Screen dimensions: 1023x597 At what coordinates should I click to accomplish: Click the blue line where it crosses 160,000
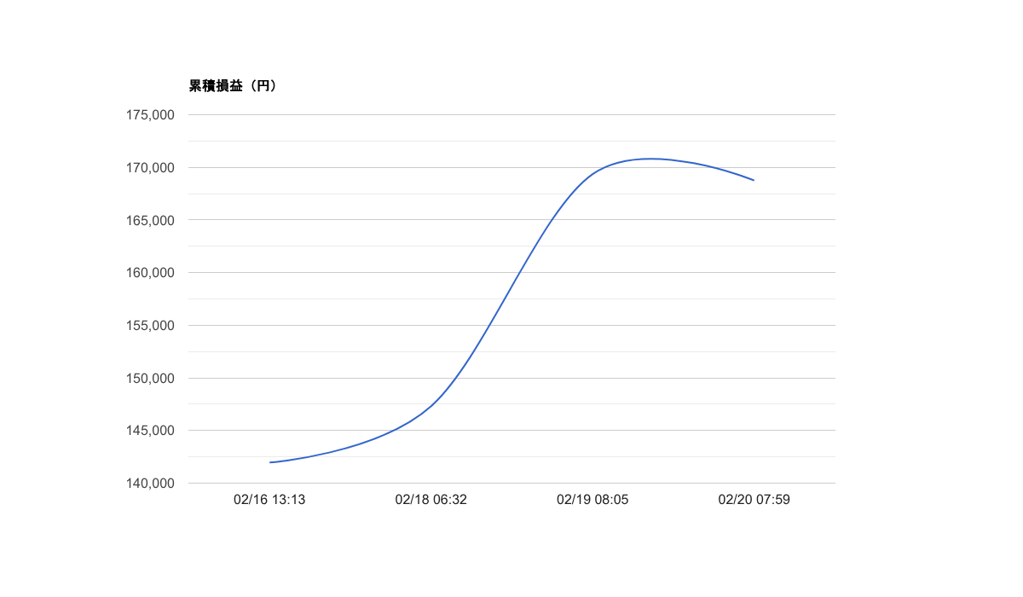[x=517, y=273]
